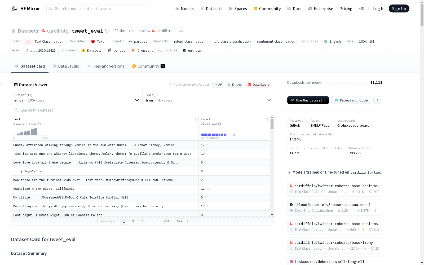Image resolution: width=424 pixels, height=265 pixels.
Task: Open the cardiffnlp owner link in title
Action: click(x=58, y=31)
